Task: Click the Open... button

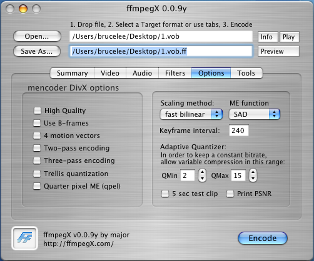Action: [x=37, y=36]
